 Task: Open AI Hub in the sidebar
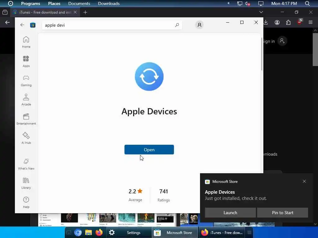tap(26, 138)
